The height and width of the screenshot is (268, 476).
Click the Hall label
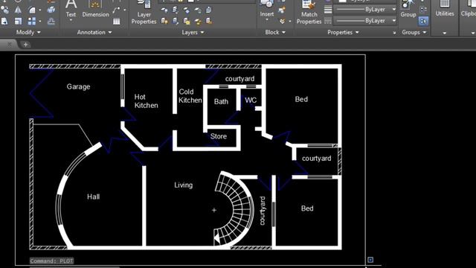coord(93,197)
